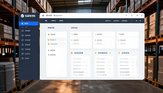Select the highlighted blue sidebar menu item
Screen dimensions: 163x93
click(29, 24)
